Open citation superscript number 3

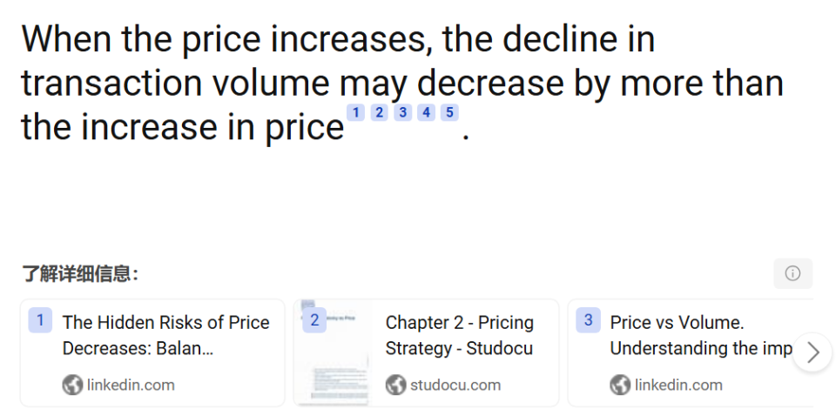(402, 112)
